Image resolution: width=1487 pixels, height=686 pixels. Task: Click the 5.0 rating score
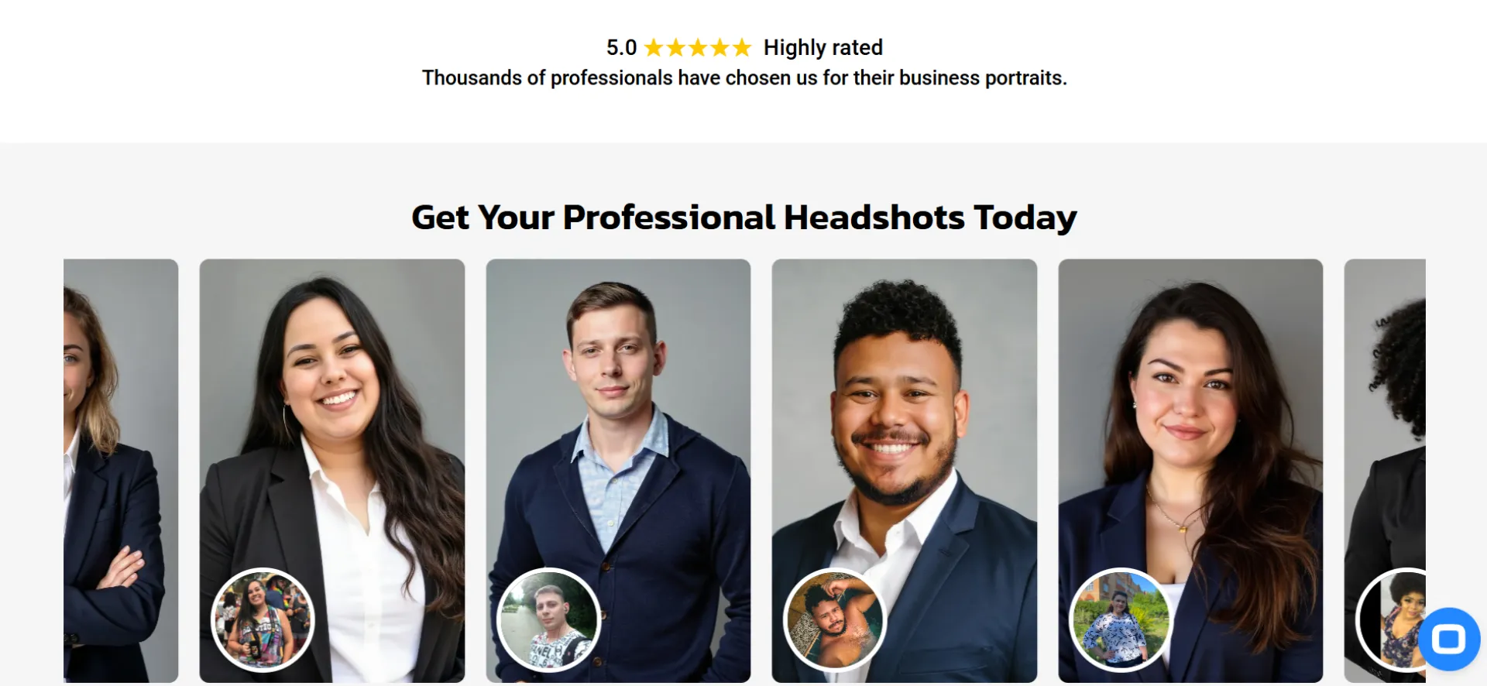[x=621, y=48]
